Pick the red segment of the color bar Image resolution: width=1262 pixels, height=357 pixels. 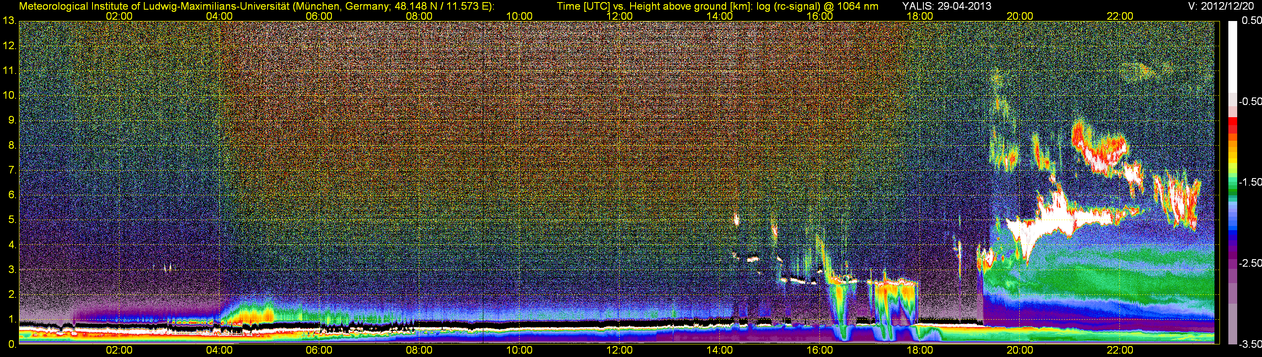click(x=1233, y=125)
